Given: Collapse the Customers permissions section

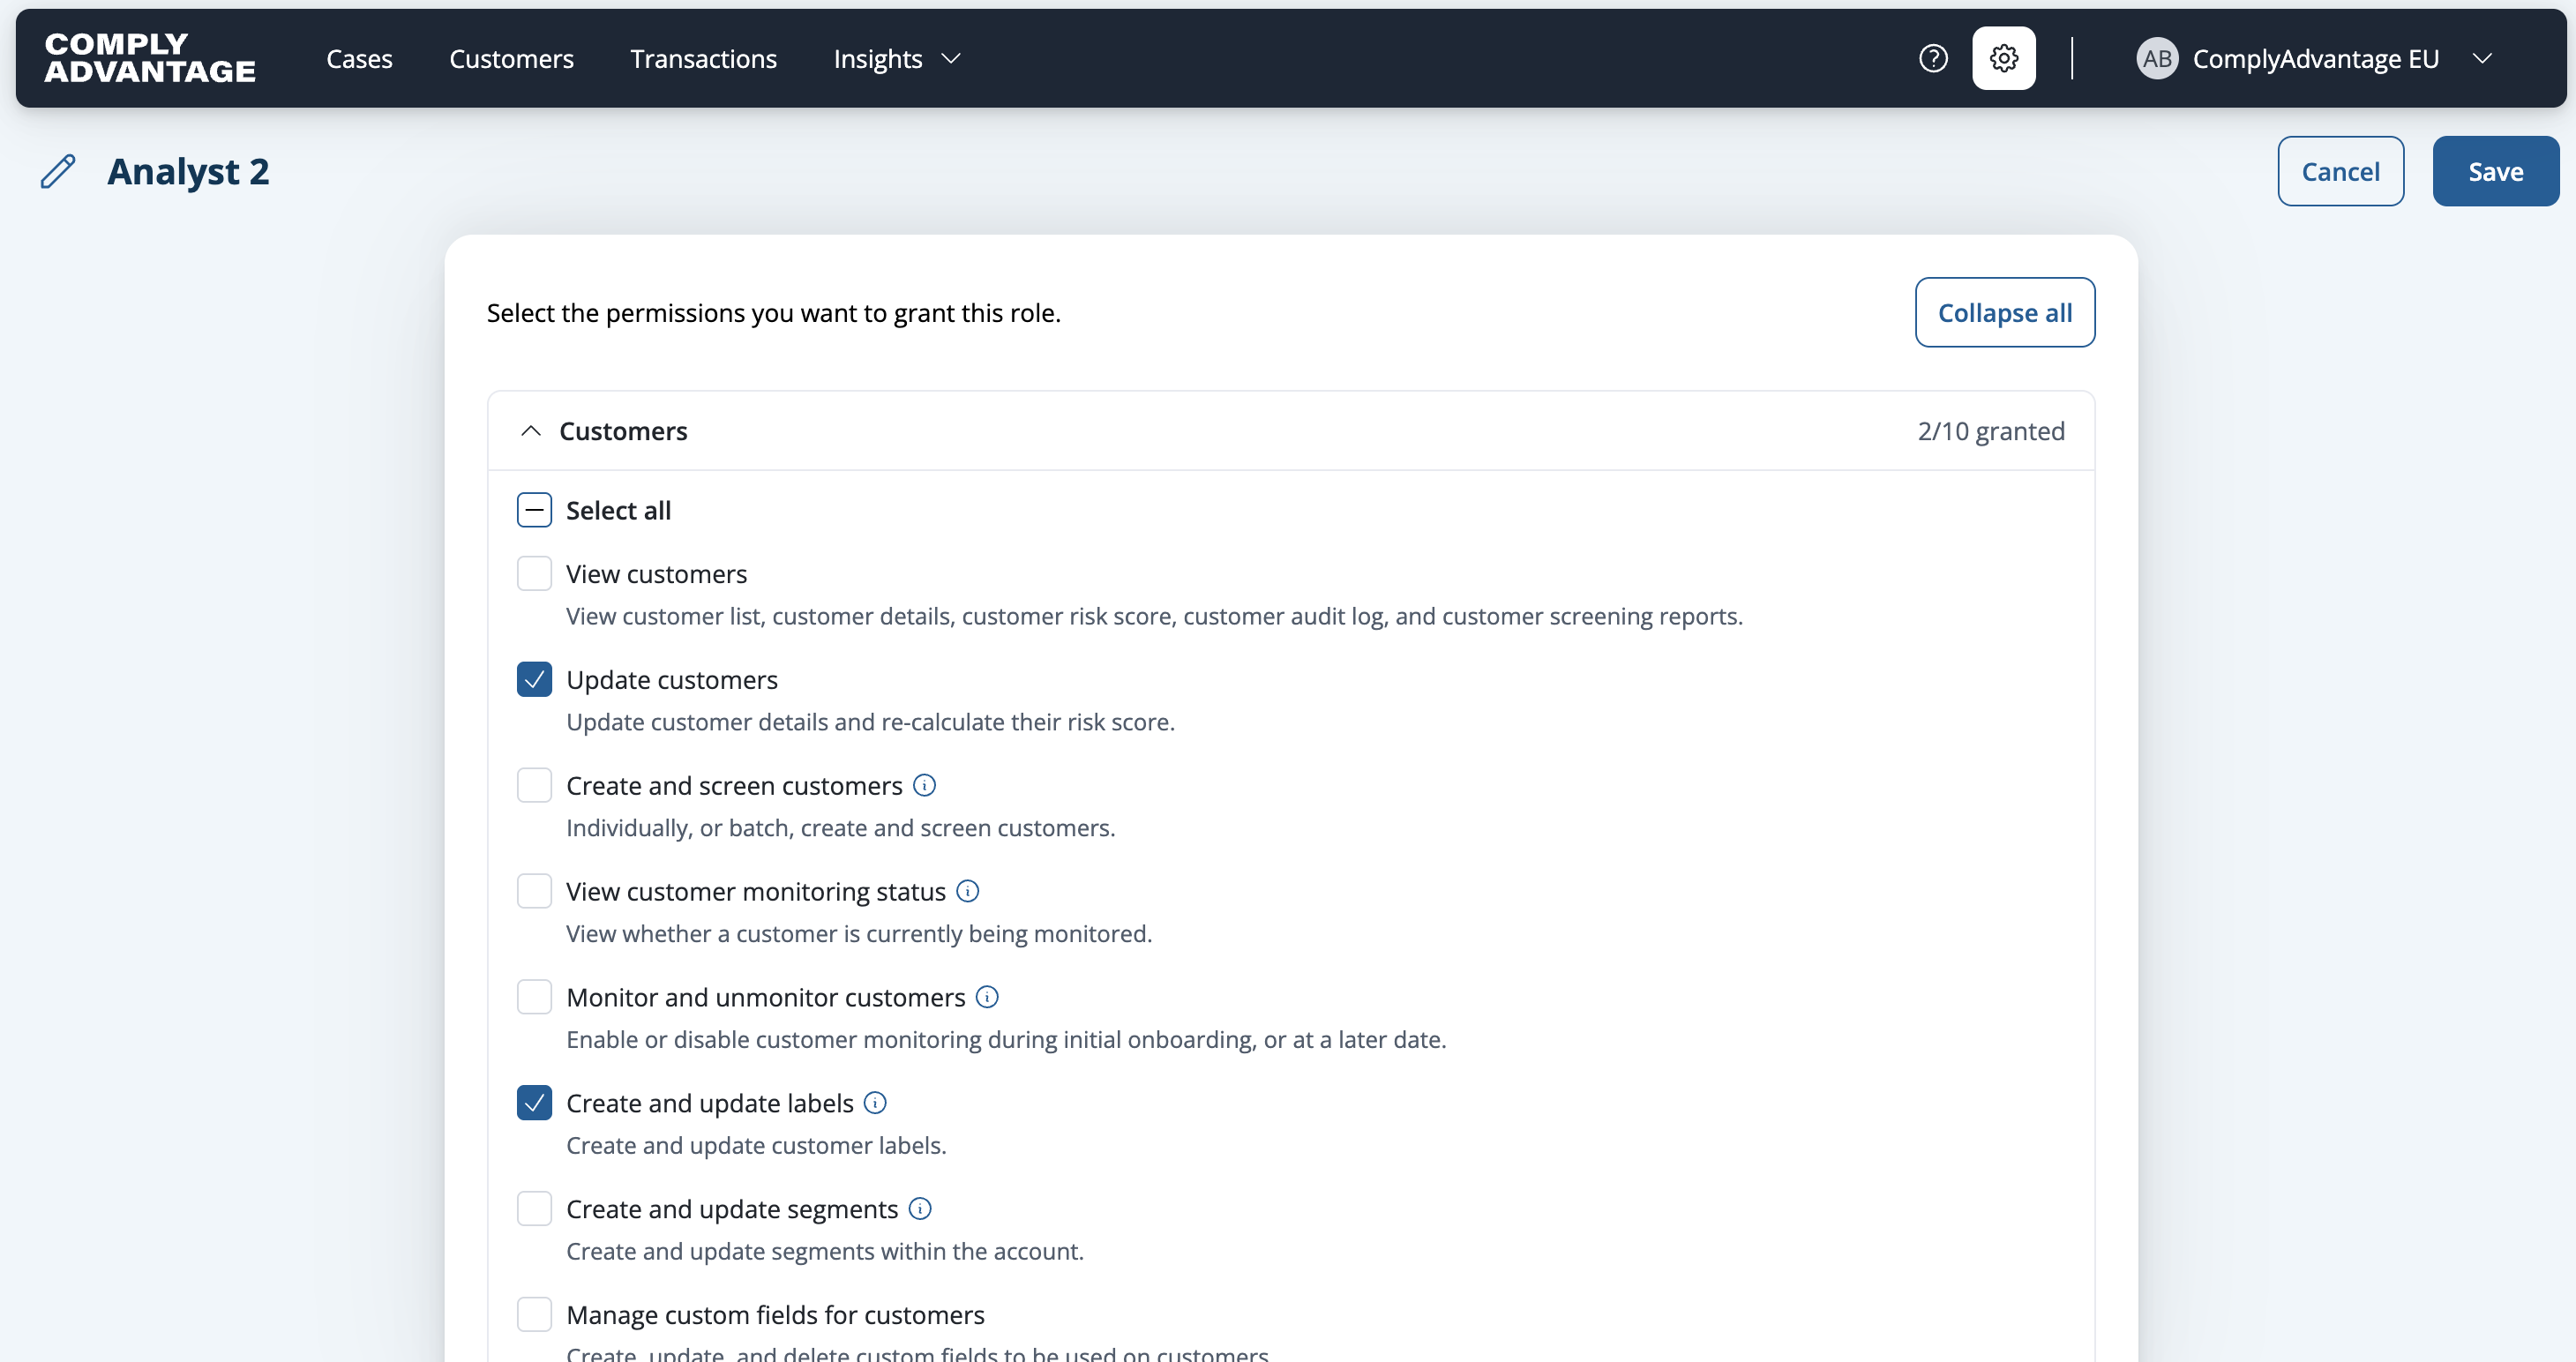Looking at the screenshot, I should (531, 431).
